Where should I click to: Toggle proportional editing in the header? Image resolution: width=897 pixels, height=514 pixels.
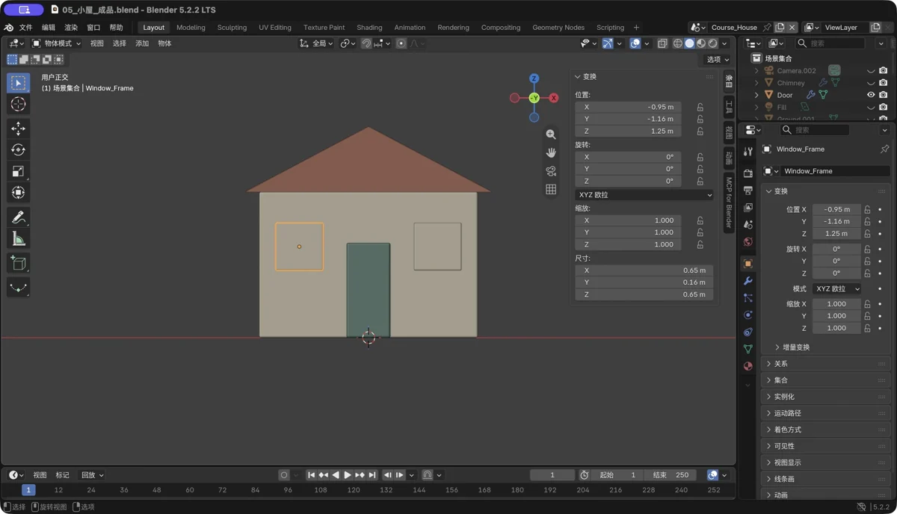401,44
